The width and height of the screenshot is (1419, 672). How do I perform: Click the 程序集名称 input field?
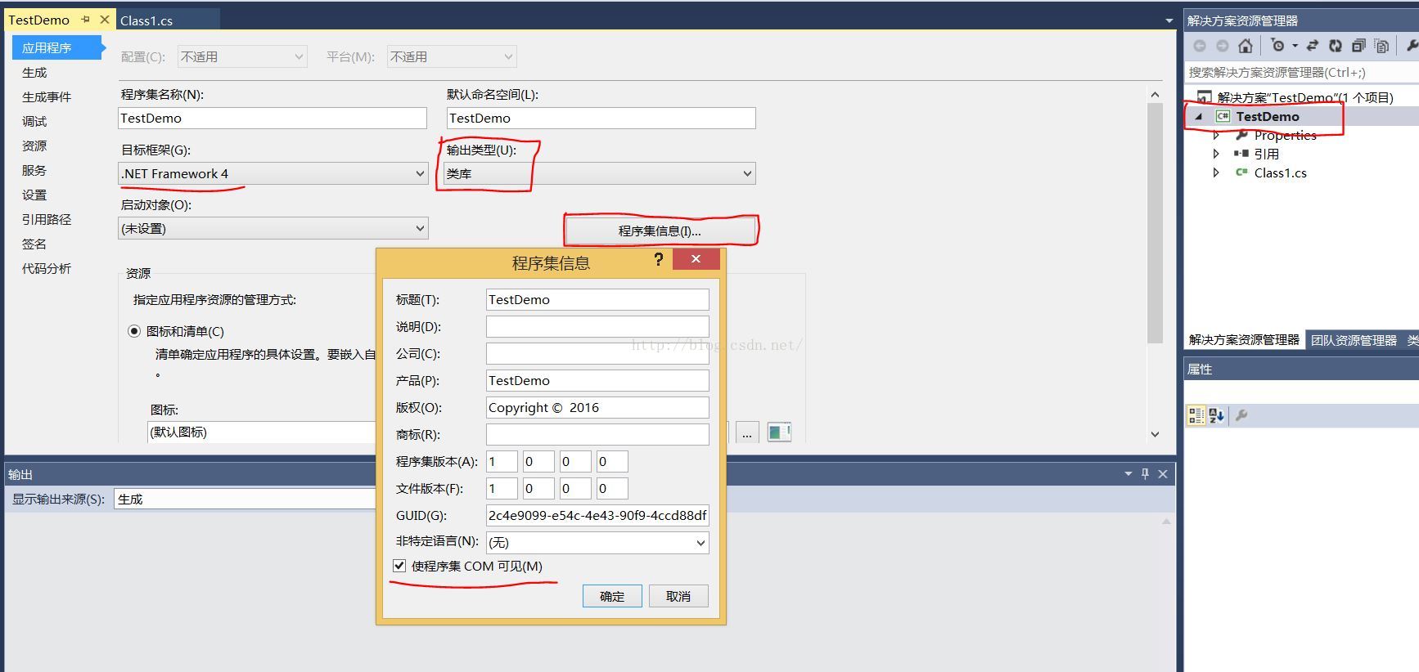[x=273, y=119]
